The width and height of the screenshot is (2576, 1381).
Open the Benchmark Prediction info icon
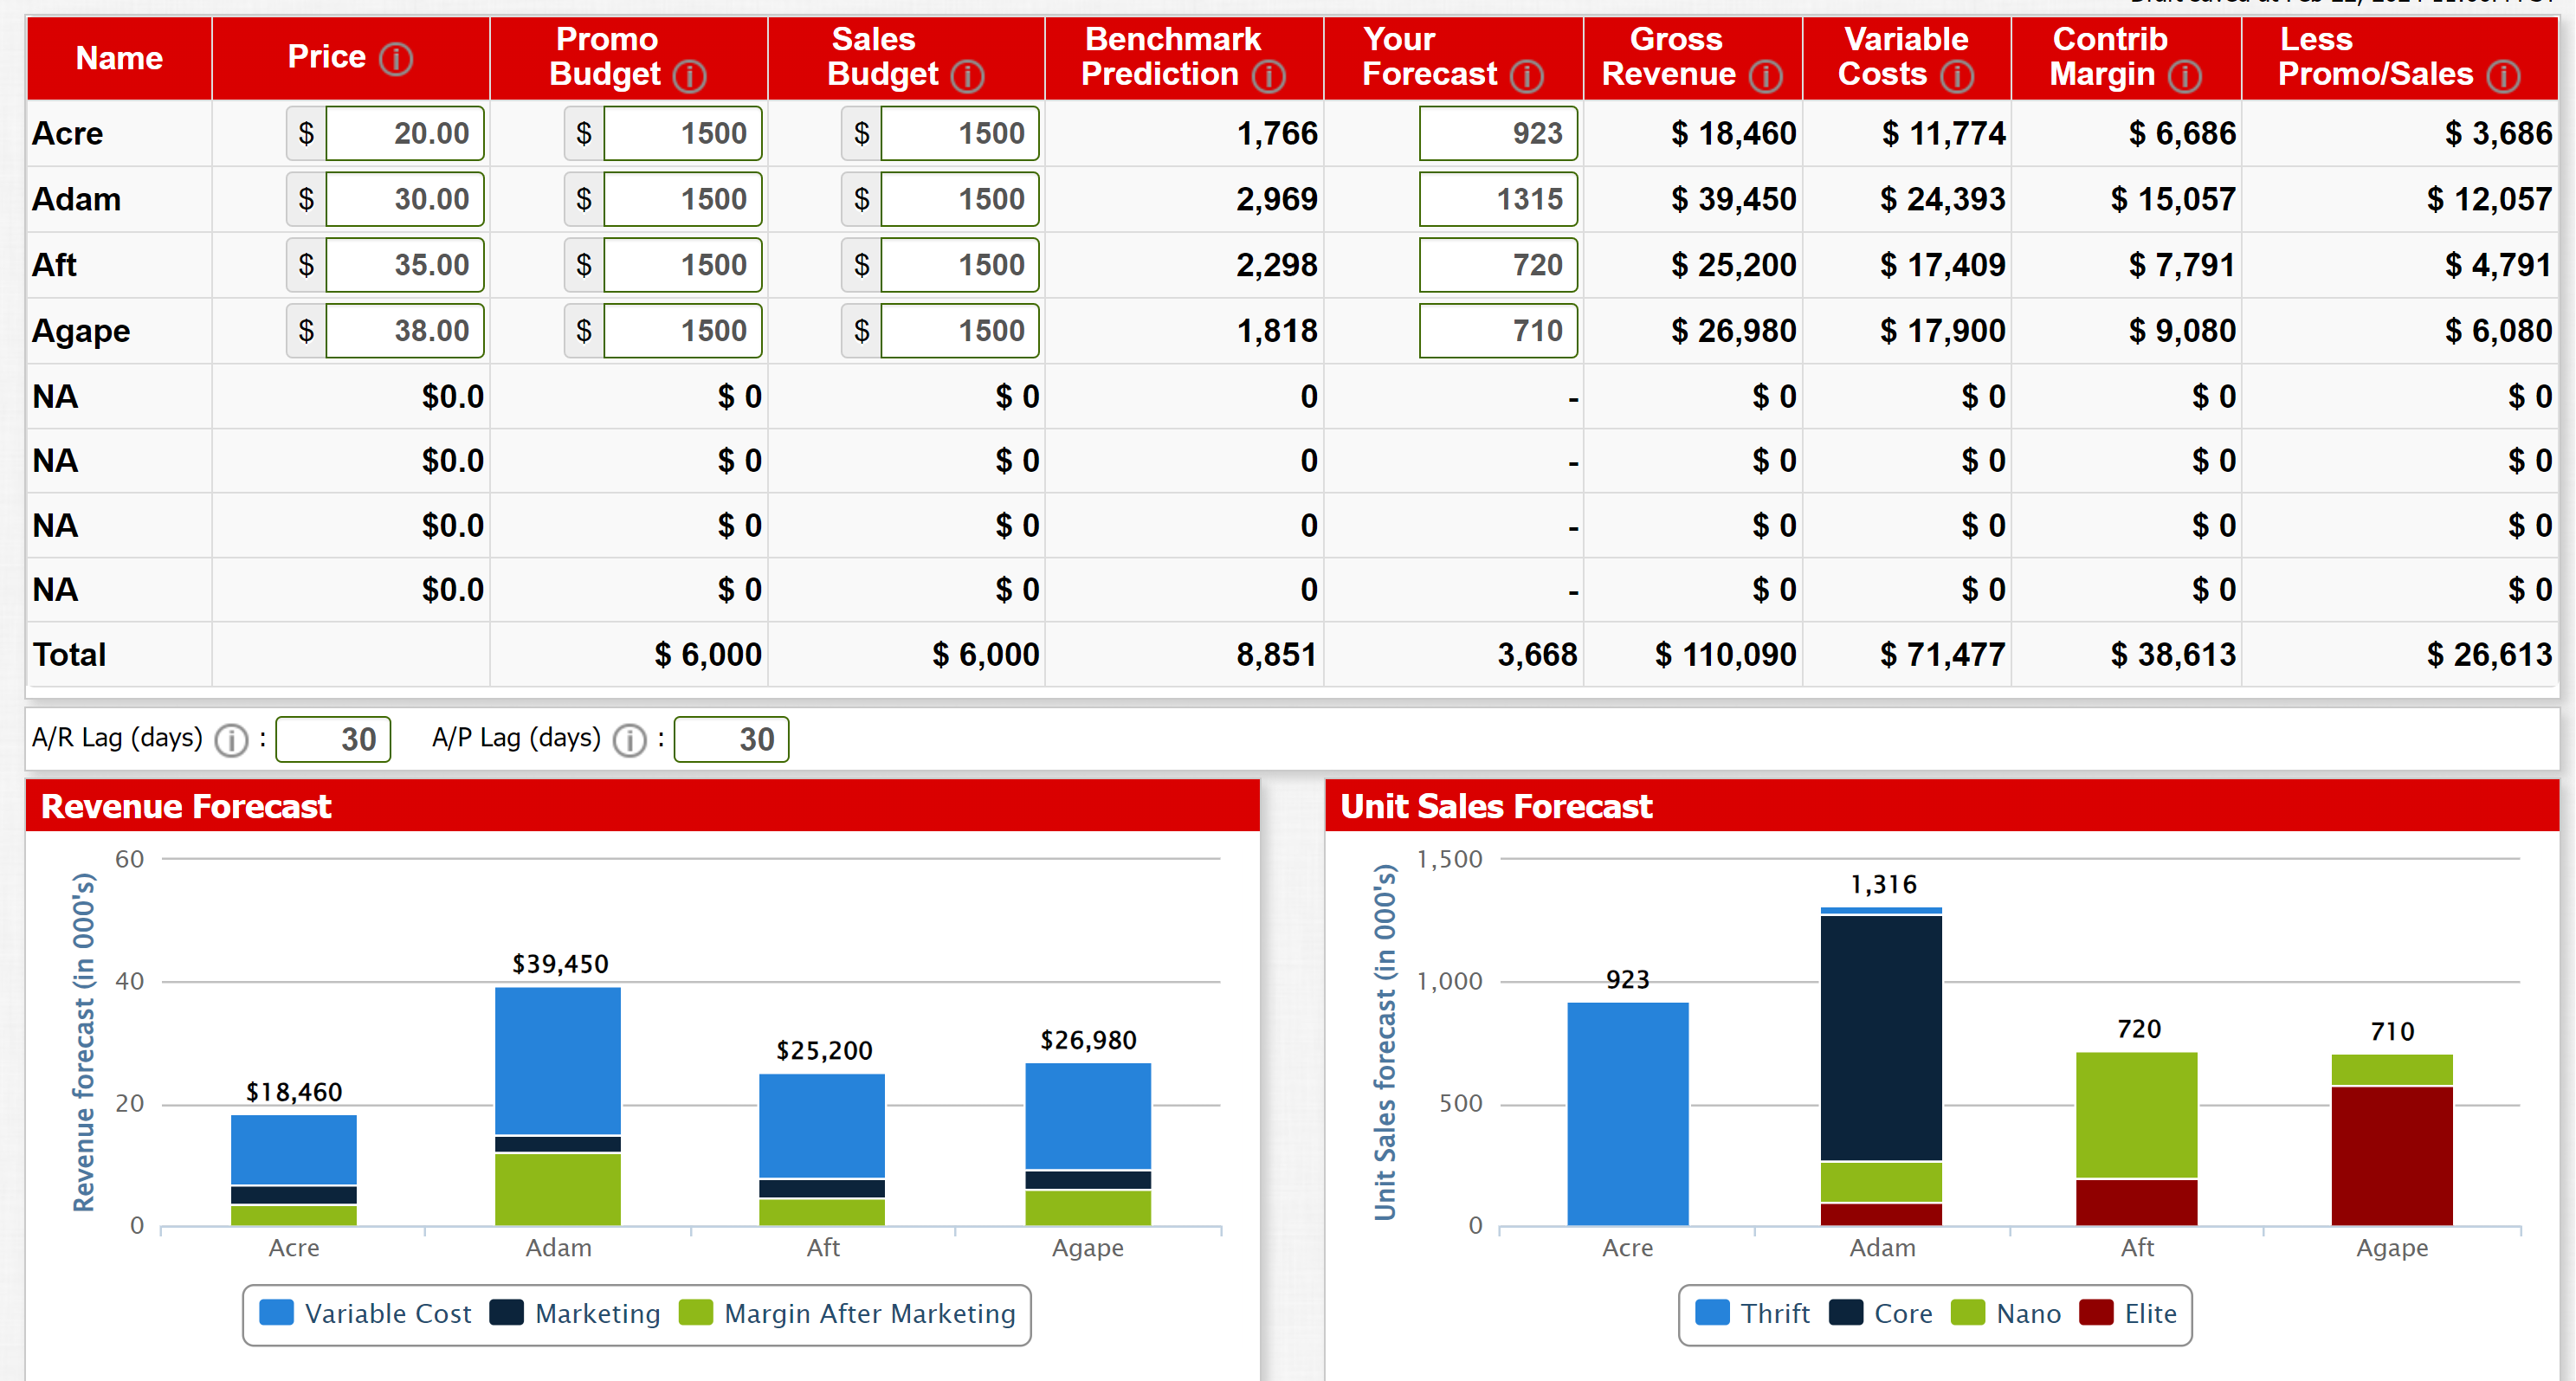1268,75
